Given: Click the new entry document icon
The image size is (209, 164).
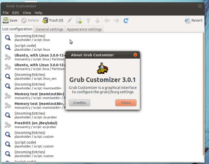Looking at the screenshot, I should (79, 21).
